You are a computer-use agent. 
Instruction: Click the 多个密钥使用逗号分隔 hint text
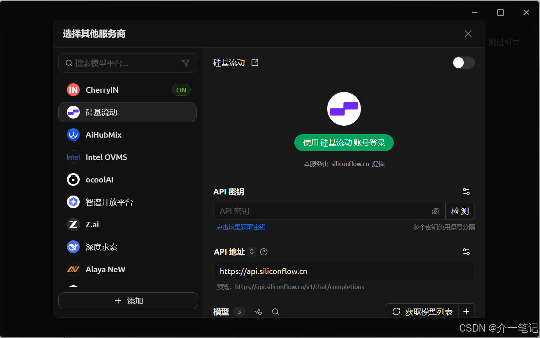tap(444, 227)
